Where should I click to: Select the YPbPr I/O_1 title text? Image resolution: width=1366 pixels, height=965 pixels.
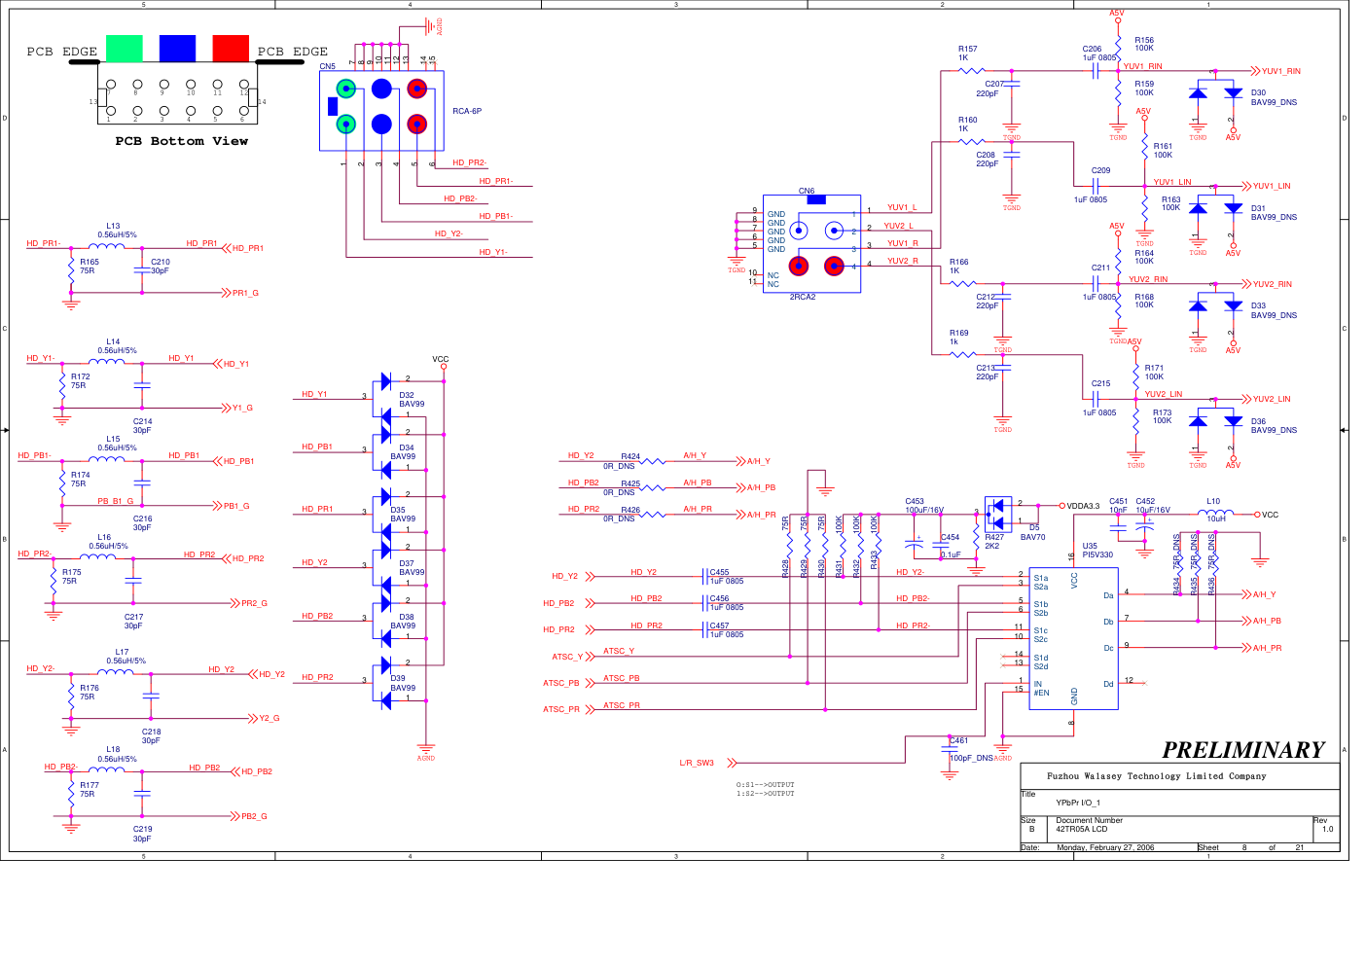(1078, 803)
